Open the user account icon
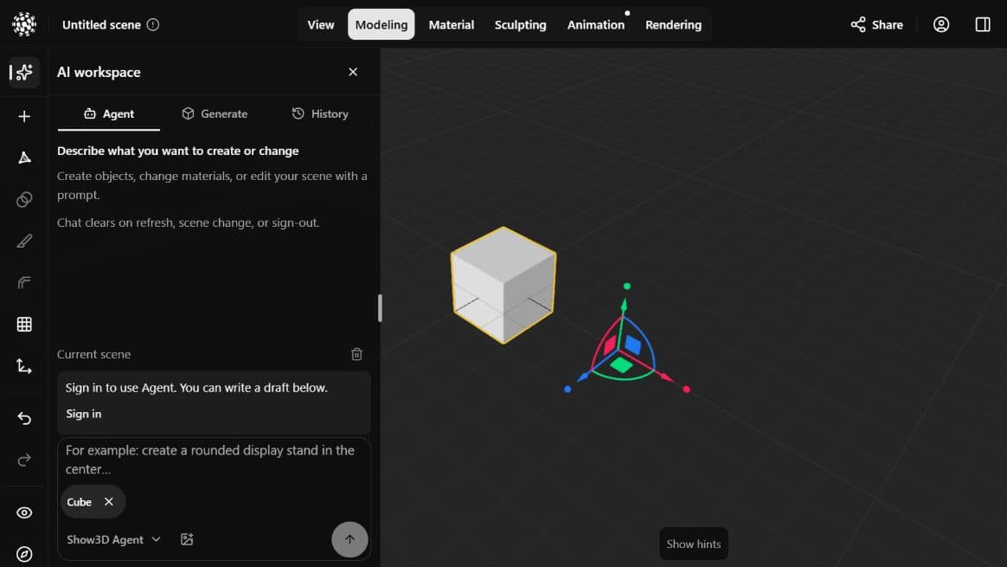The width and height of the screenshot is (1007, 567). click(x=941, y=24)
